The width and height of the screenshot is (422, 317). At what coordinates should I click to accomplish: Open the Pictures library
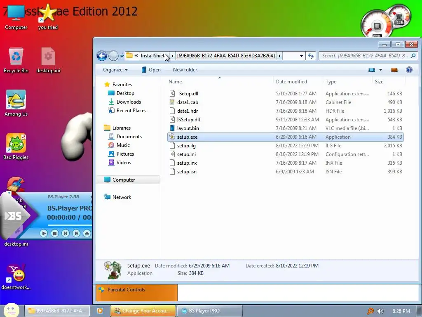tap(125, 154)
